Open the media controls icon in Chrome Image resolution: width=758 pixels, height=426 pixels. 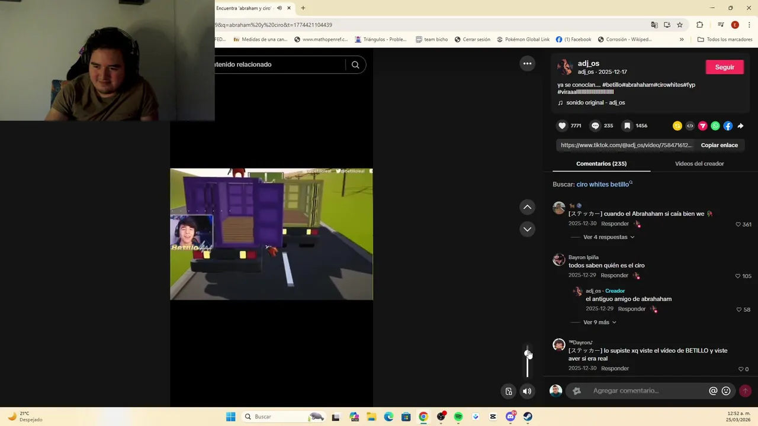[x=721, y=25]
